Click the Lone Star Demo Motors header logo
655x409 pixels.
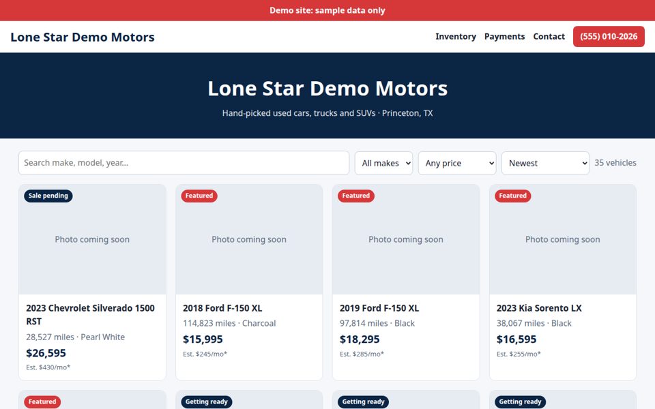click(x=83, y=37)
